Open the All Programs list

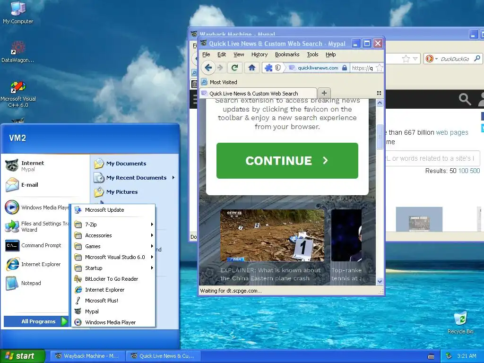coord(36,321)
